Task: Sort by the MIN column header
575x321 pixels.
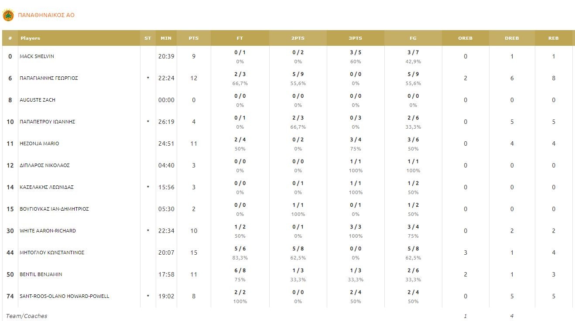Action: coord(166,38)
